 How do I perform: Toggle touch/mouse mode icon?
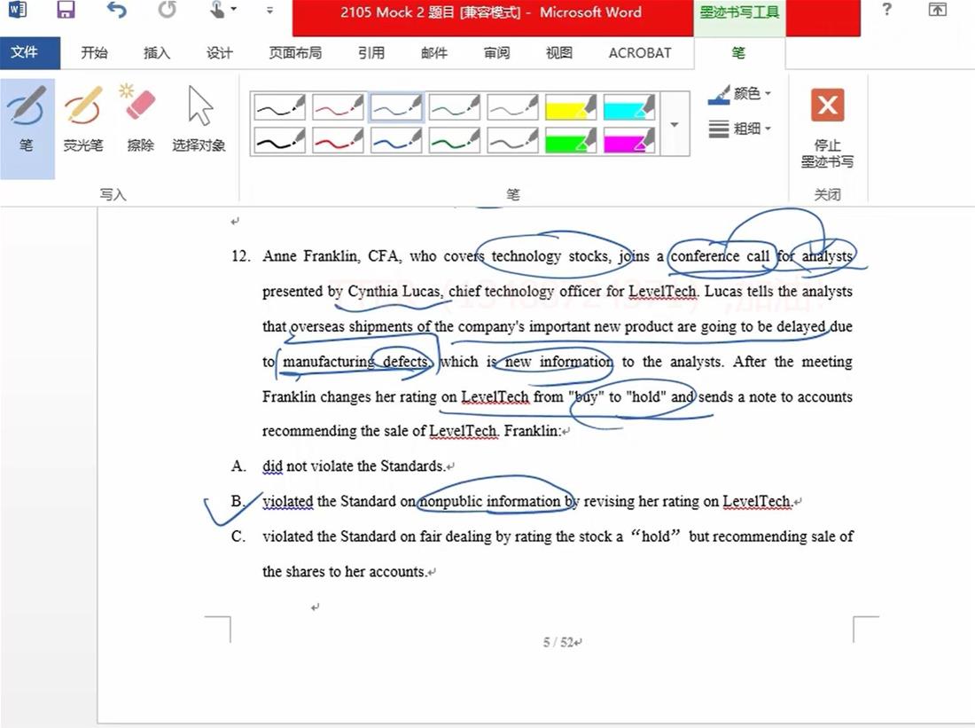coord(217,10)
